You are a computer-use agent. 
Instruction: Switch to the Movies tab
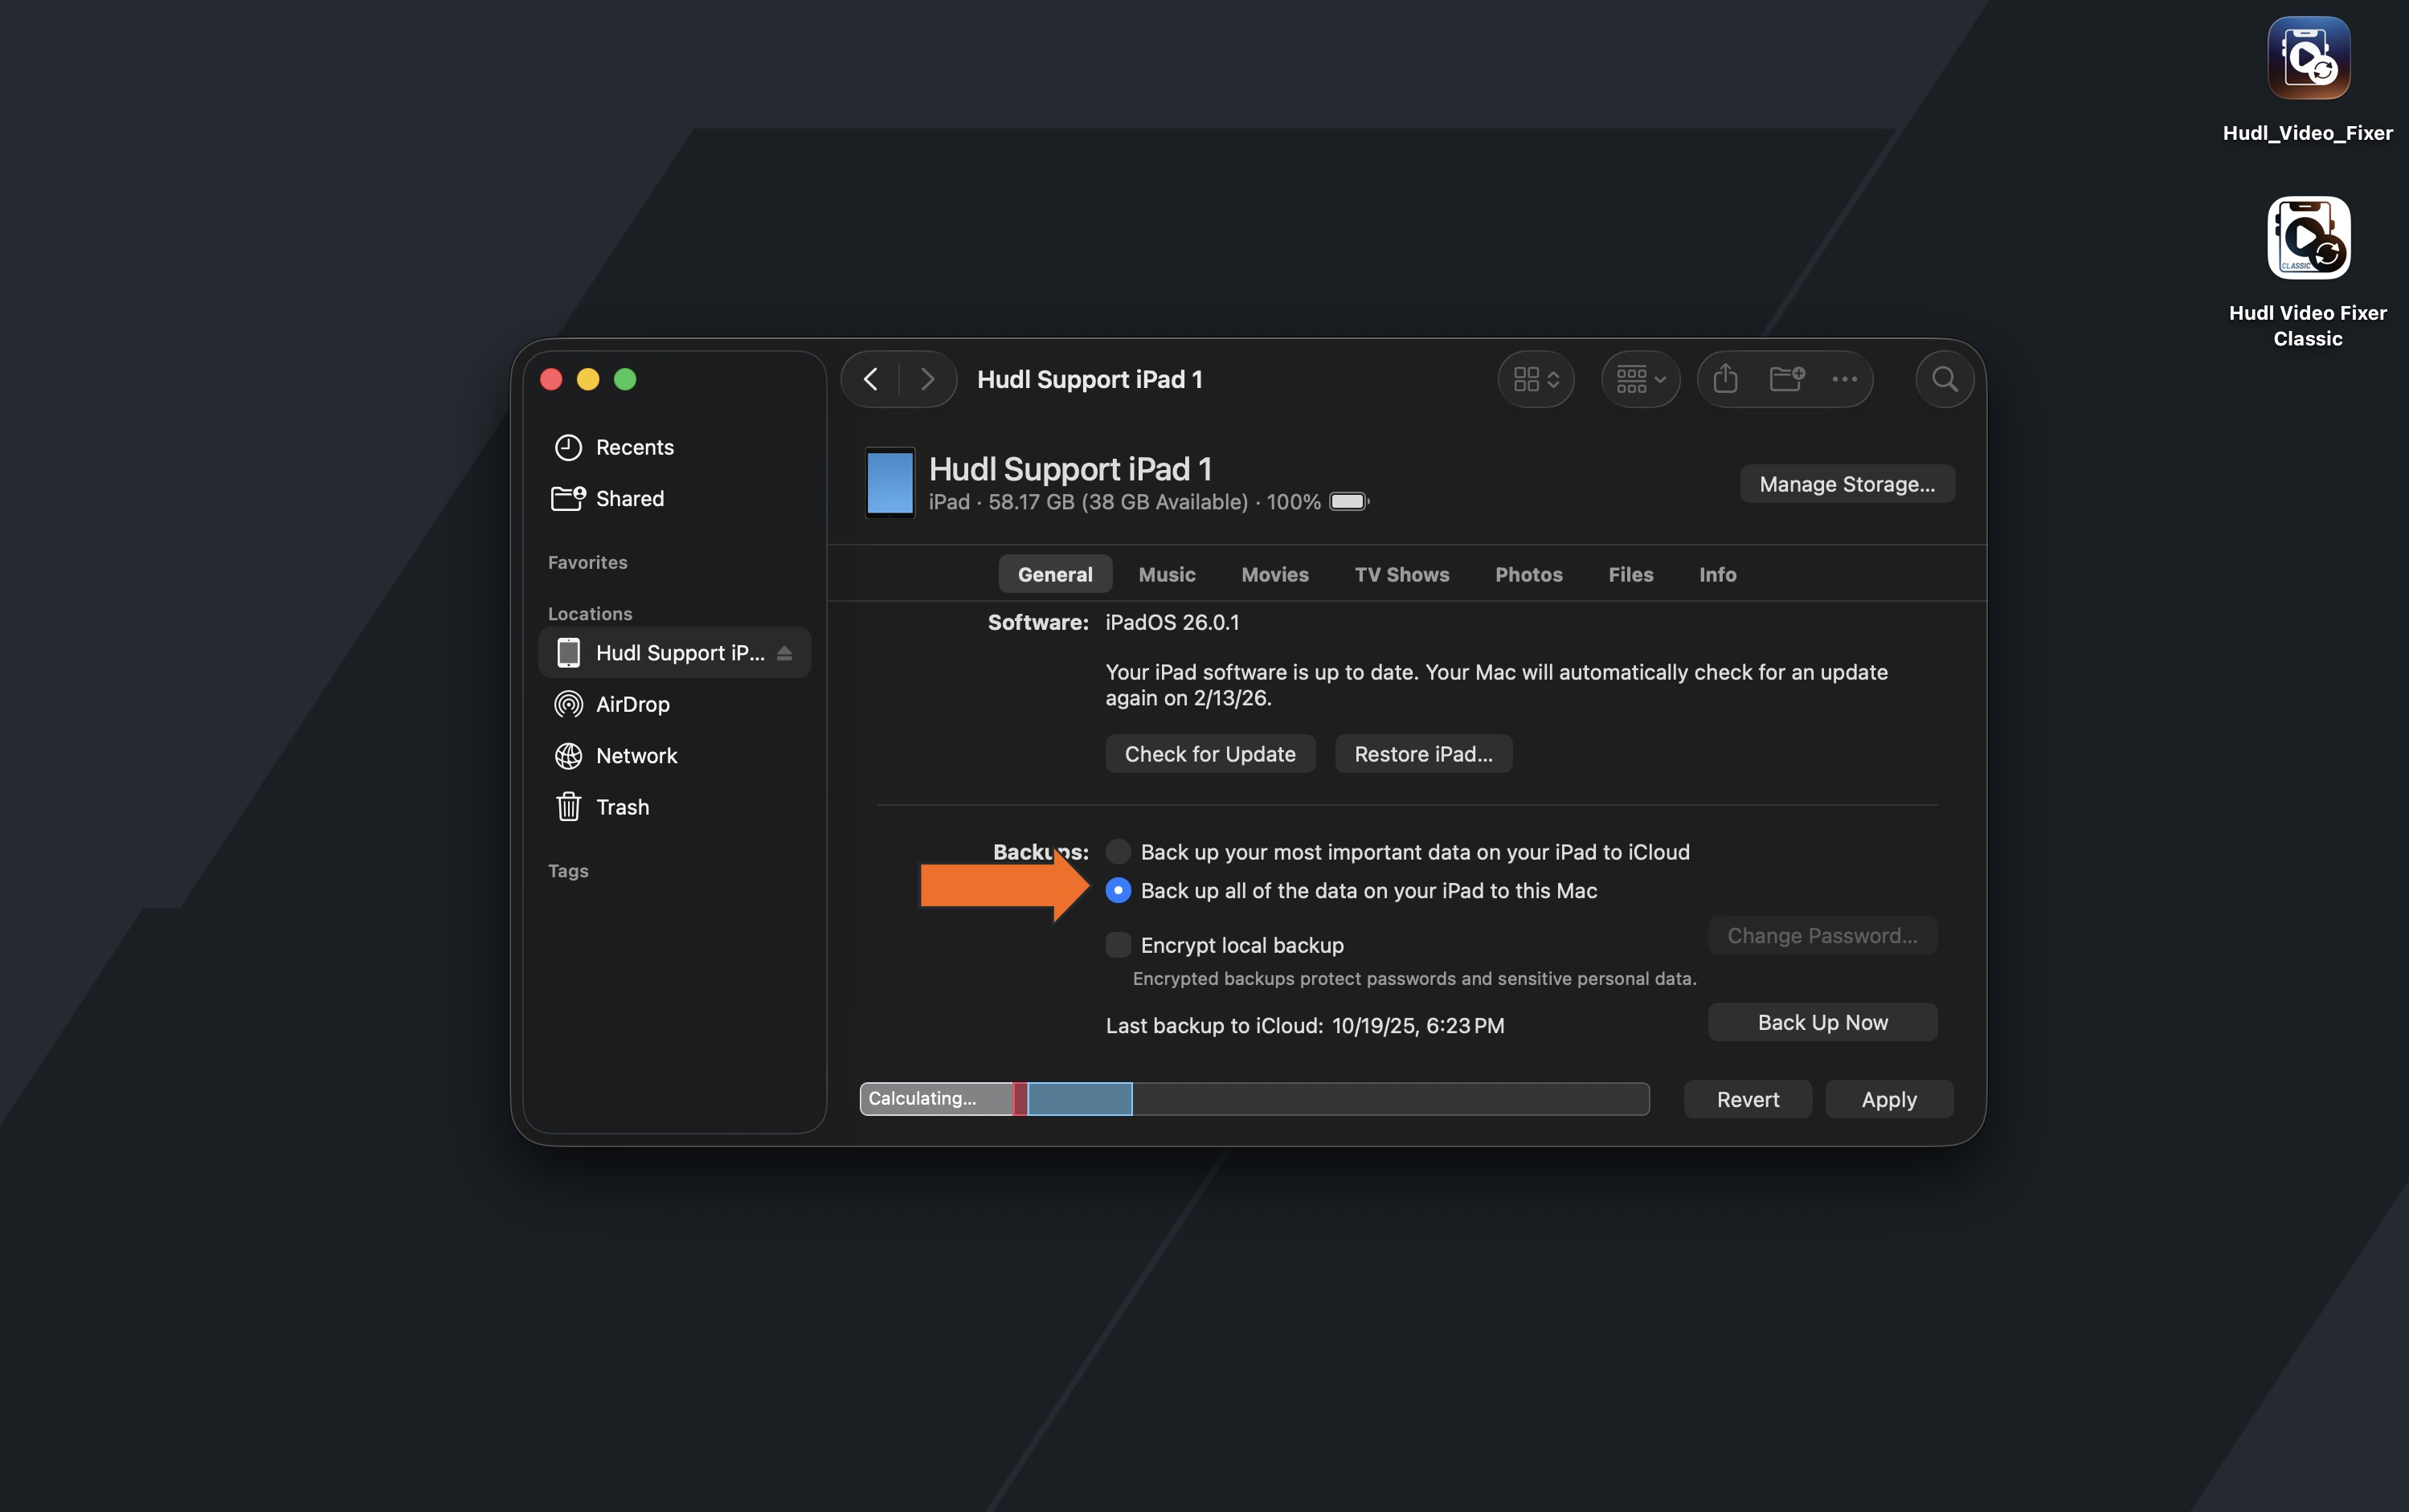pos(1274,574)
